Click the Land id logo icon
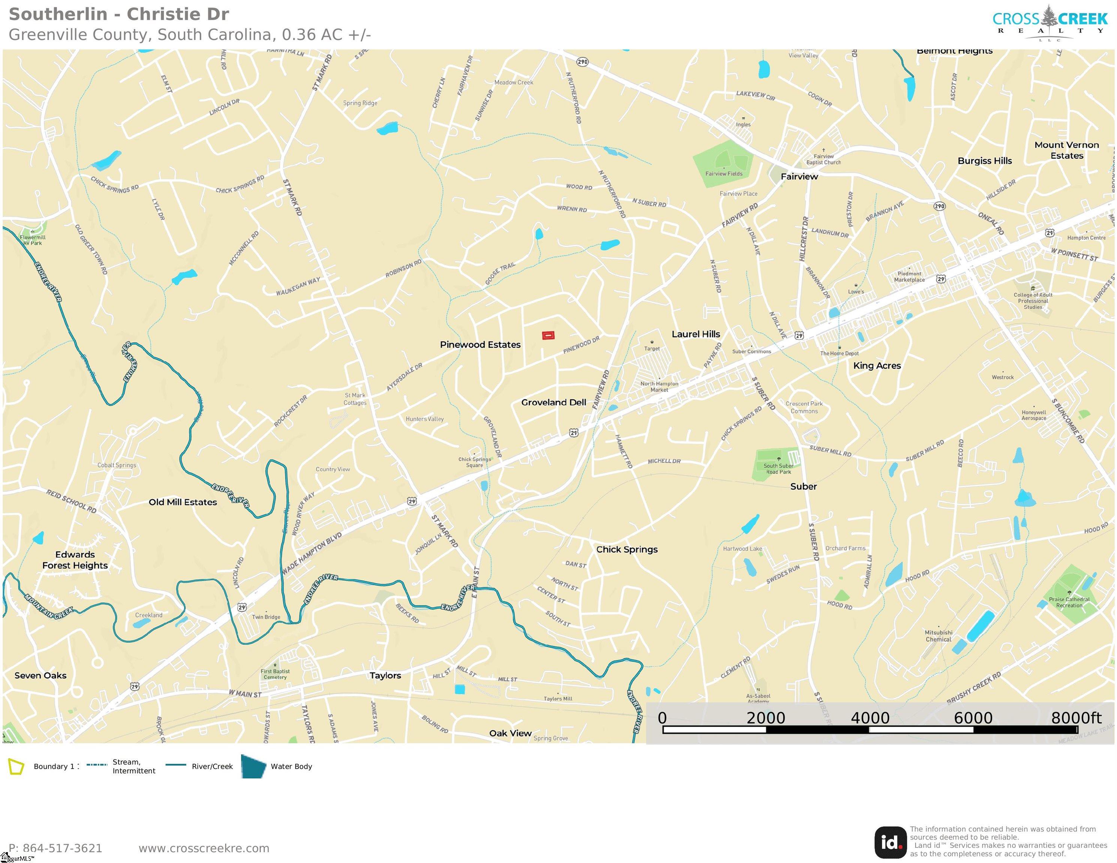This screenshot has height=863, width=1117. pyautogui.click(x=891, y=842)
